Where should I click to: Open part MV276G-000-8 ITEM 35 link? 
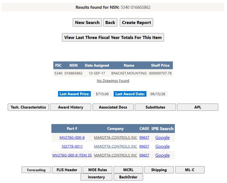coord(72,155)
